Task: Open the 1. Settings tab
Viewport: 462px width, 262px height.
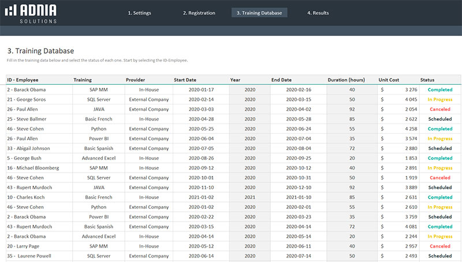Action: click(139, 13)
